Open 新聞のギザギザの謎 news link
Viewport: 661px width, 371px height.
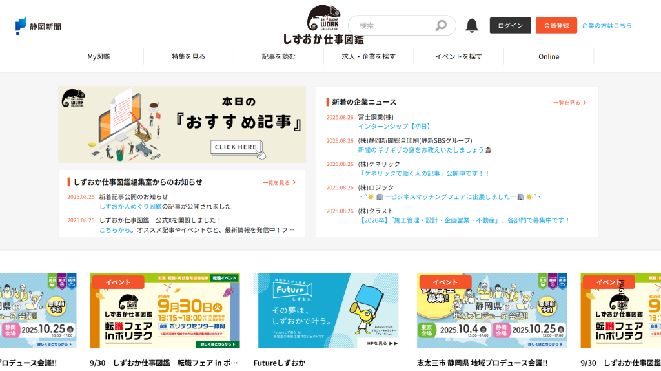(x=425, y=150)
